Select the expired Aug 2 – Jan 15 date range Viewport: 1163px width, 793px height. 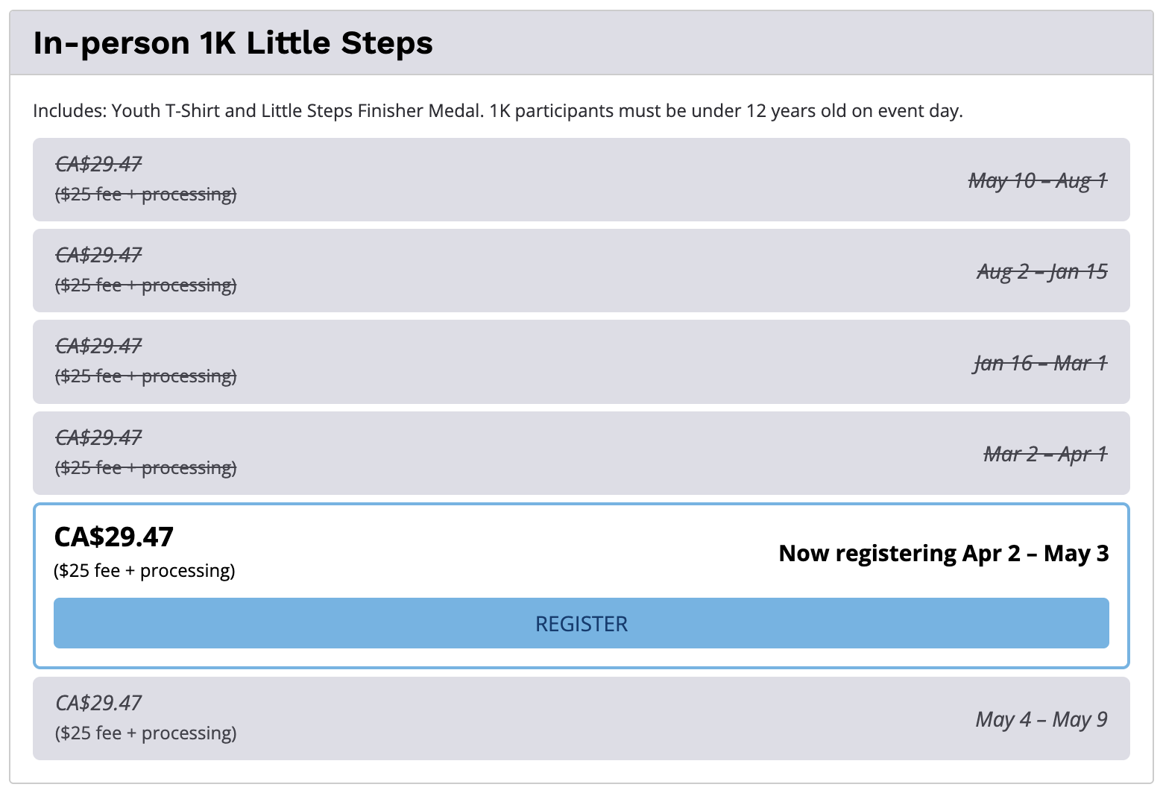pos(1041,271)
